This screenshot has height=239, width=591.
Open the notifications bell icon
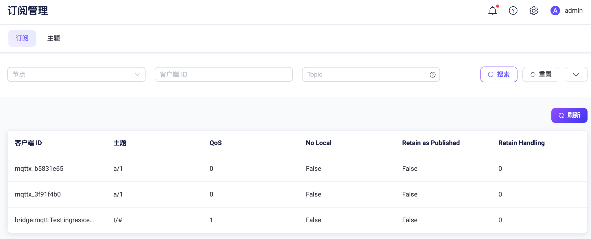(493, 11)
